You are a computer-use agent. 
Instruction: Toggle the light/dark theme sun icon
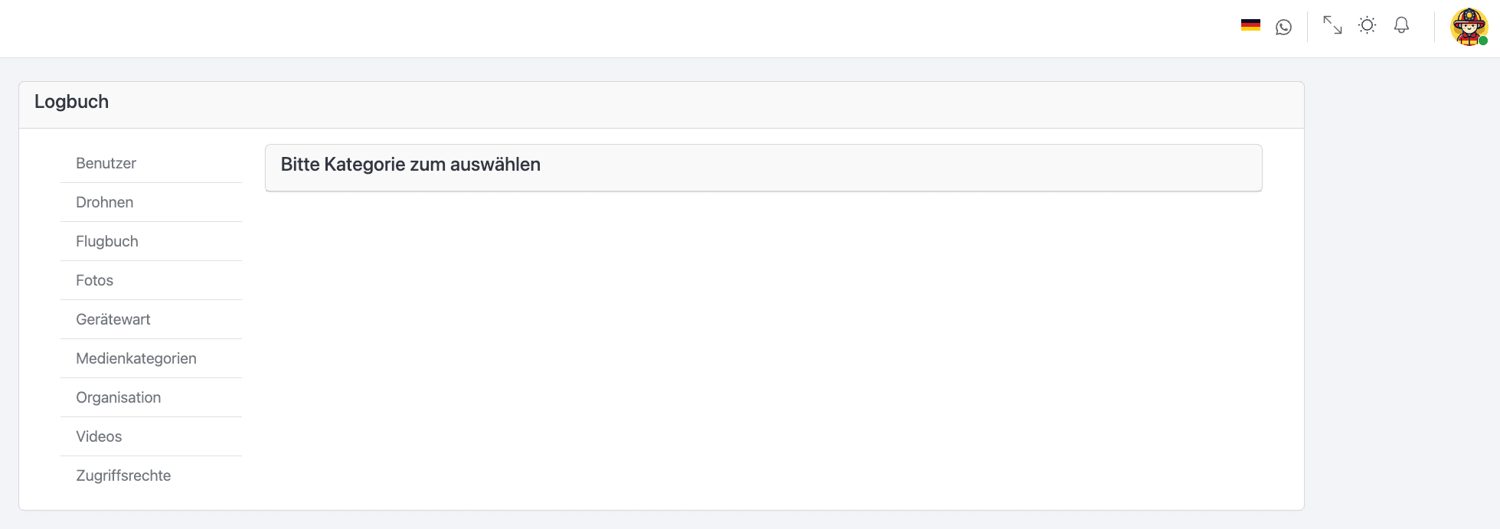(1367, 25)
